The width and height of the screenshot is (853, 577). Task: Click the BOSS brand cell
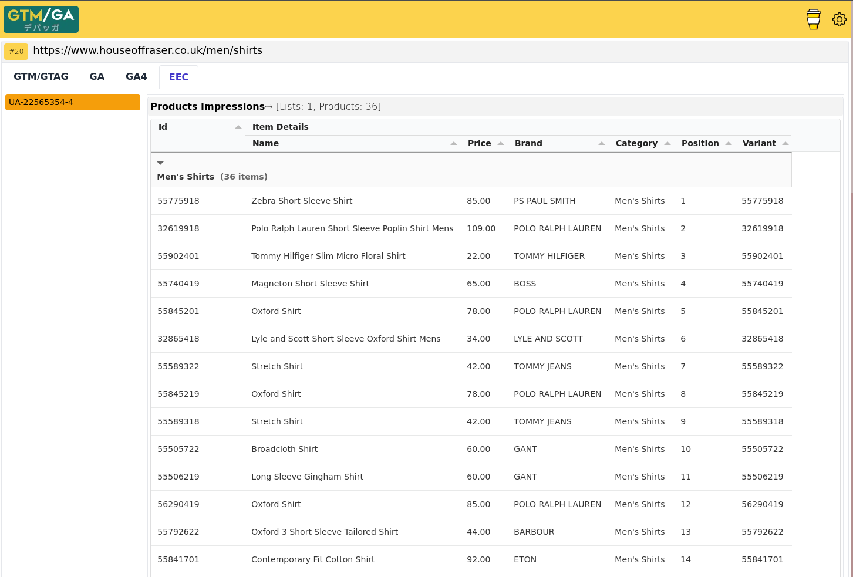tap(525, 284)
